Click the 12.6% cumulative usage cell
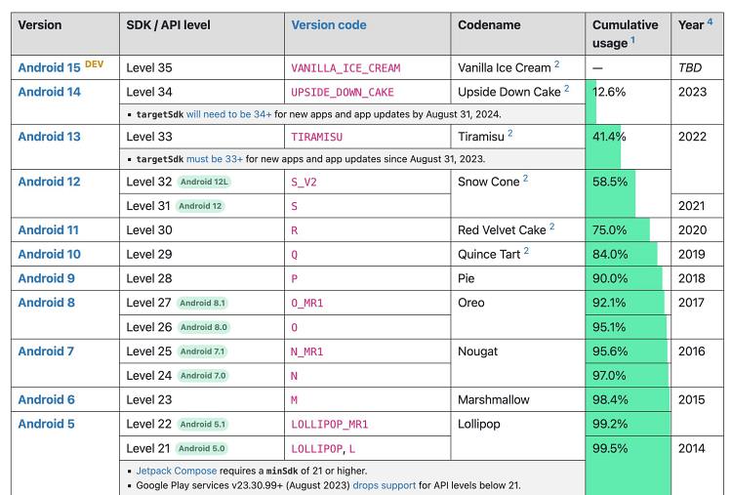Screen dimensions: 732x495 [628, 102]
